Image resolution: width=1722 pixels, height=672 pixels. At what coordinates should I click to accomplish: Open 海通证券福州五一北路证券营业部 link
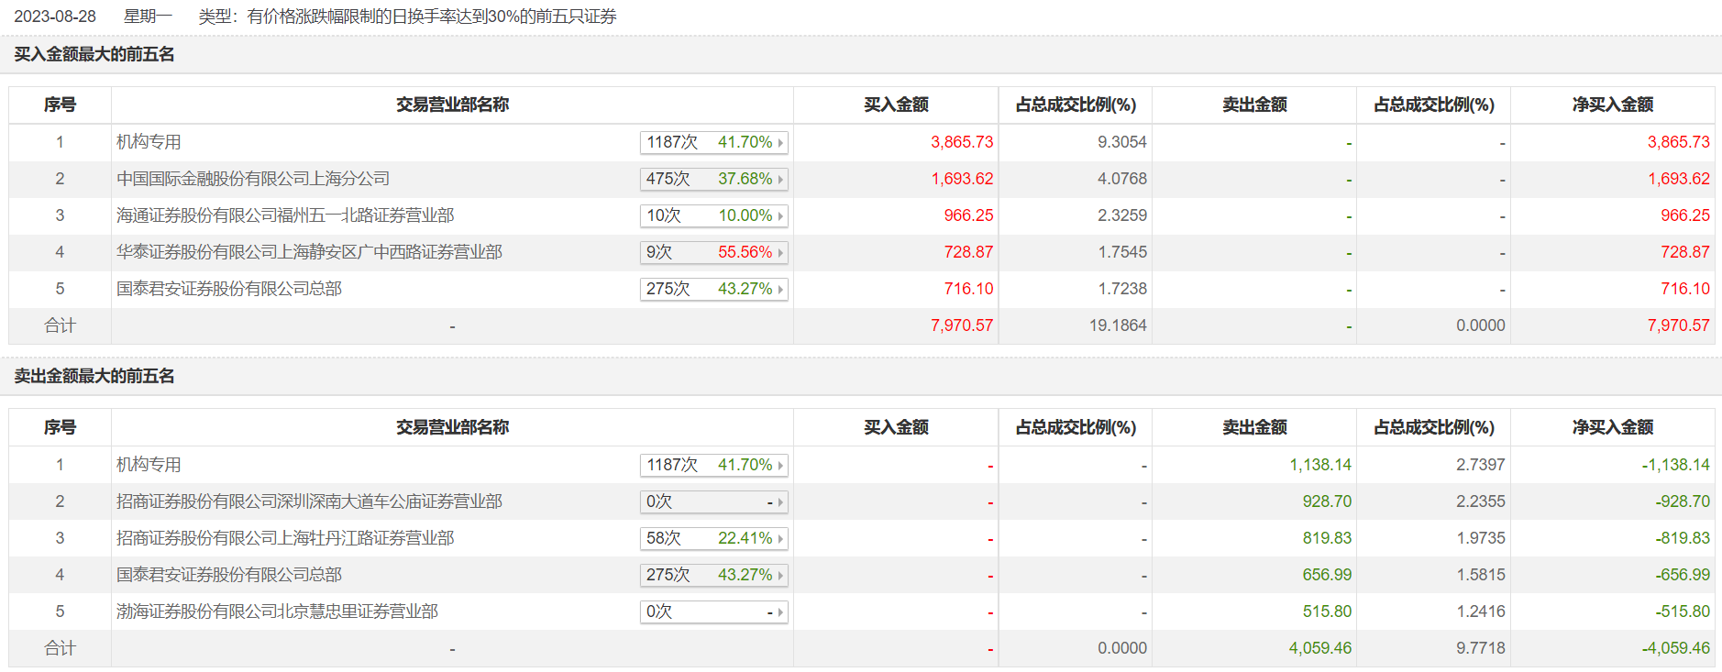(x=285, y=215)
